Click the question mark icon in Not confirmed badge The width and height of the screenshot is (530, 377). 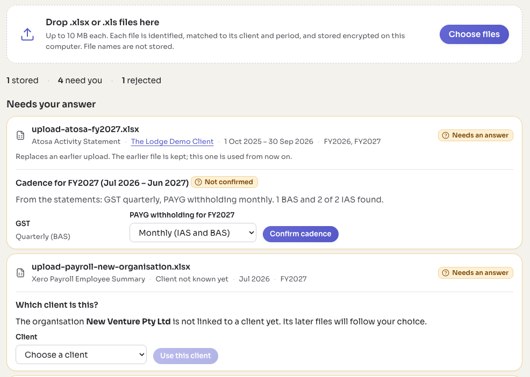click(198, 182)
